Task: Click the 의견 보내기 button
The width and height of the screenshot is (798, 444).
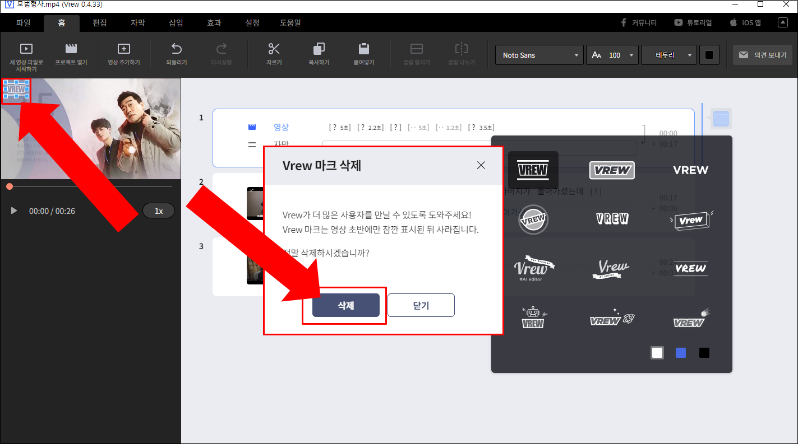Action: (763, 55)
